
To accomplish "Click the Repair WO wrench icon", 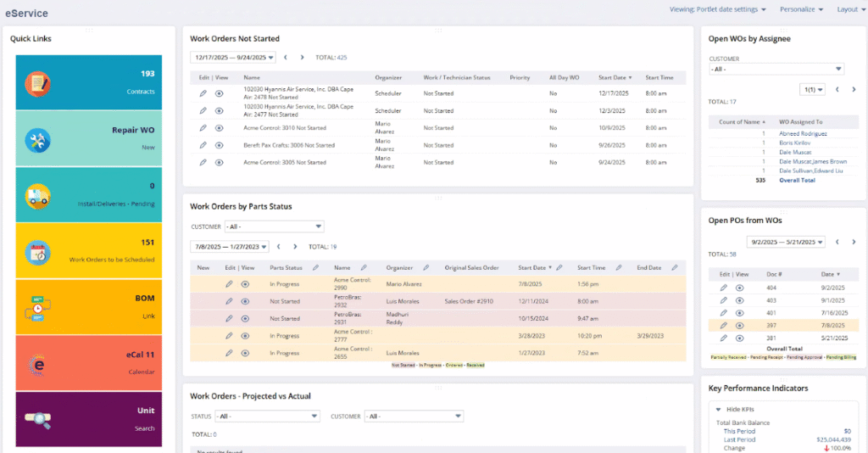I will pyautogui.click(x=38, y=139).
